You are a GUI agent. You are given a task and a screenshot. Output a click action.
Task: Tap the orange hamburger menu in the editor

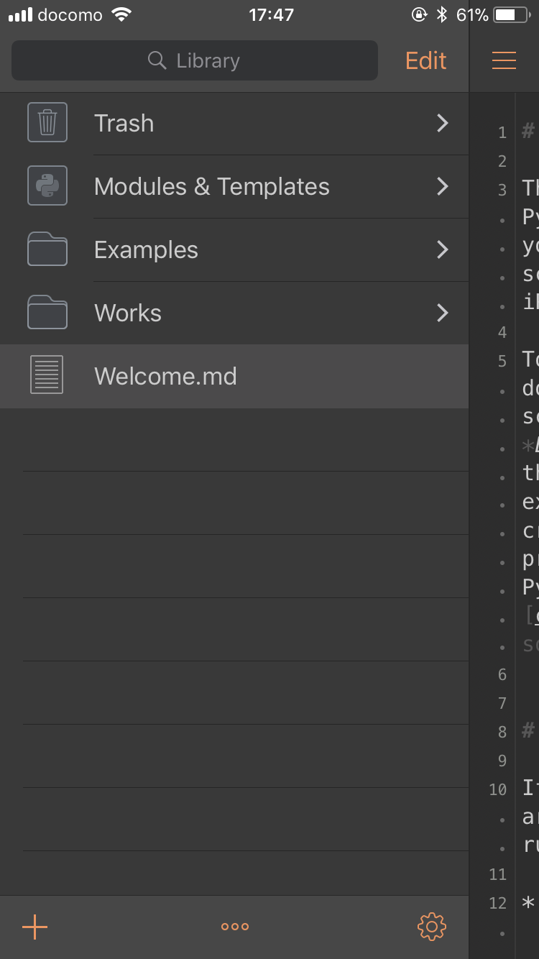pos(504,60)
